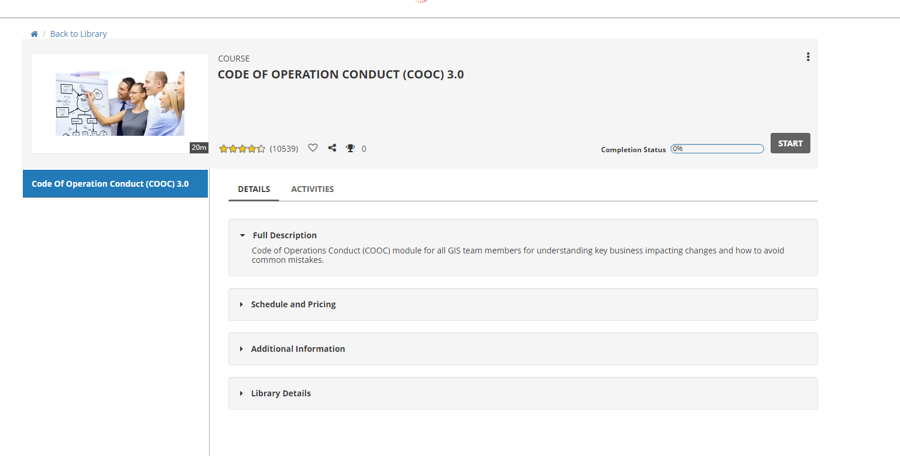Click the trophy icon beside the count
Viewport: 900px width, 456px height.
(350, 148)
